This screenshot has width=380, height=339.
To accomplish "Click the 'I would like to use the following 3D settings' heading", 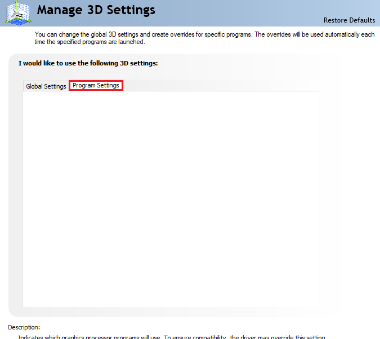I will tap(88, 63).
